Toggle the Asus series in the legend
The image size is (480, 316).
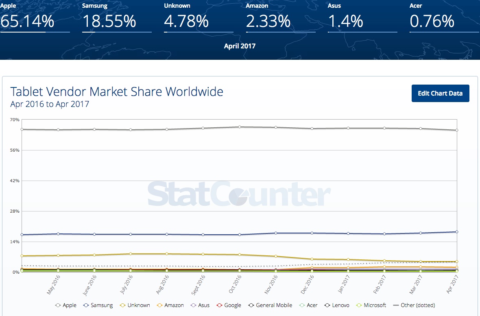coord(200,305)
